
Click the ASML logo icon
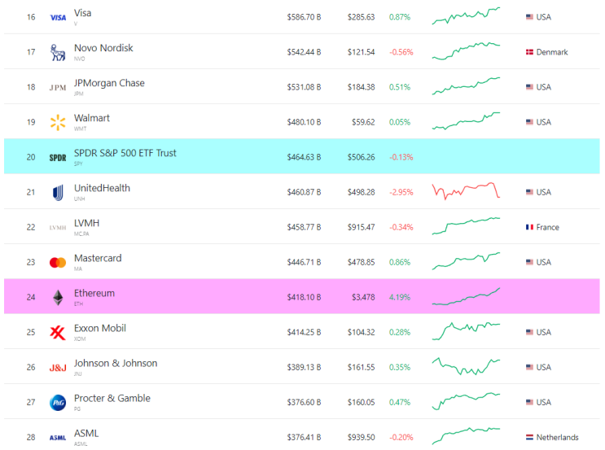coord(58,437)
